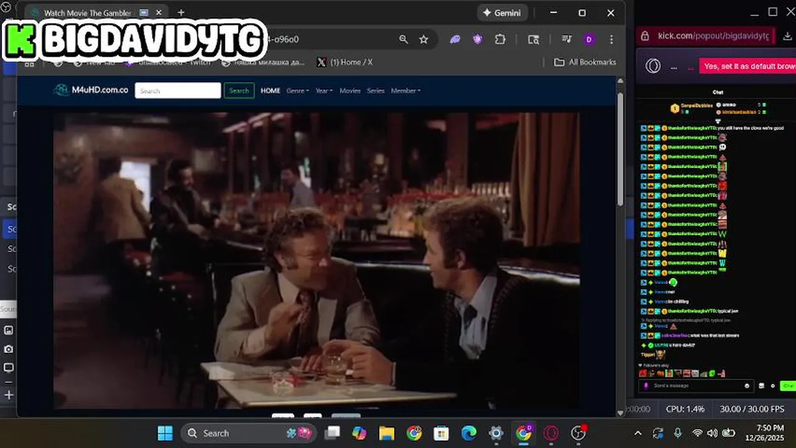The height and width of the screenshot is (448, 796).
Task: Open the emoji picker in chat input
Action: (x=747, y=386)
